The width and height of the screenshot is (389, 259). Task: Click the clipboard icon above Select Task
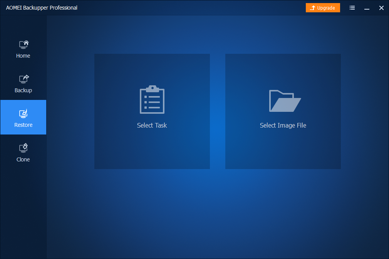(x=152, y=100)
